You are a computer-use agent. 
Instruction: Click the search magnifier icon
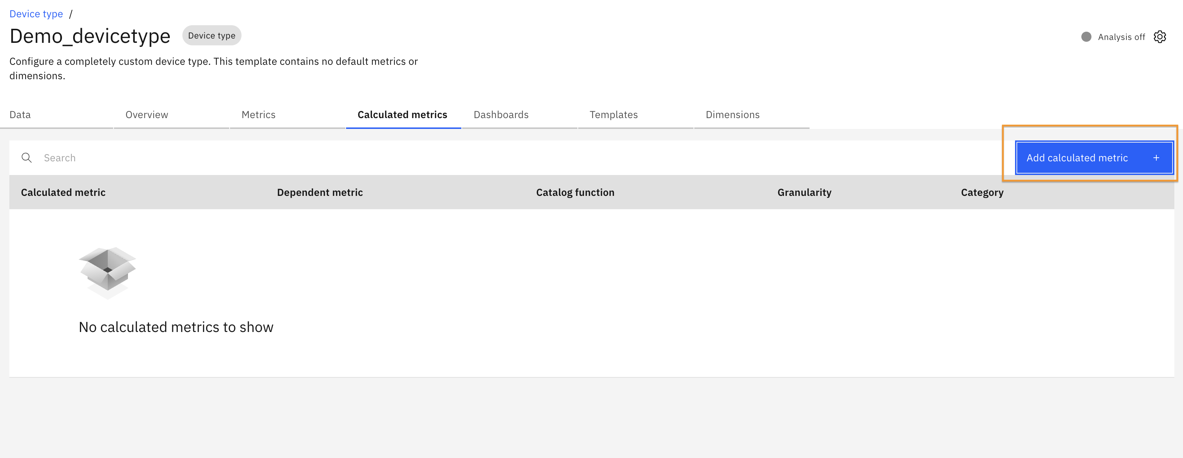click(27, 158)
